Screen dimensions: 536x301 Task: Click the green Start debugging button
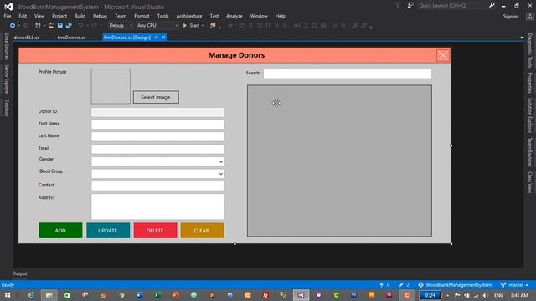tap(191, 26)
